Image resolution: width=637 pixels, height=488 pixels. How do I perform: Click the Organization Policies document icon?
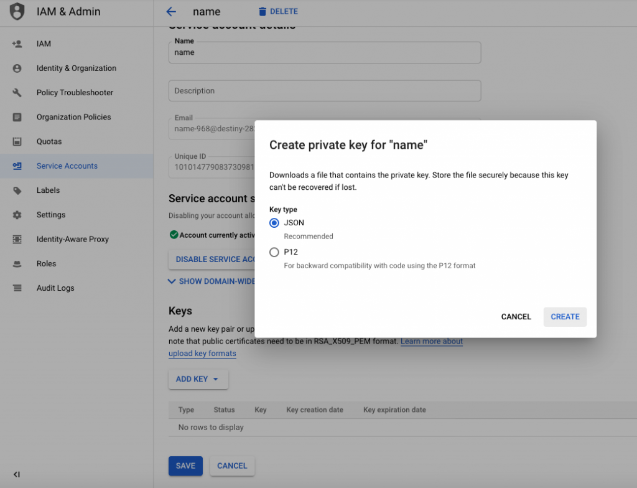pyautogui.click(x=17, y=117)
